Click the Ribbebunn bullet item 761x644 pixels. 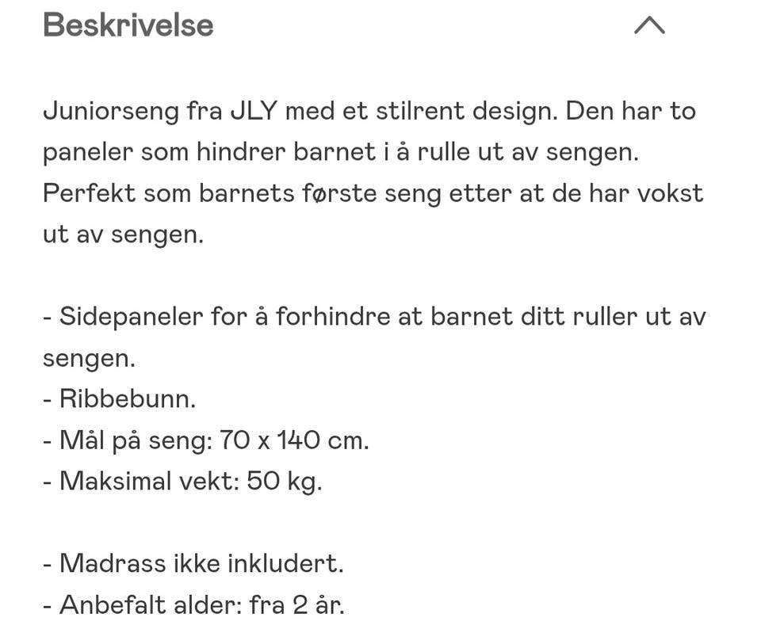(x=120, y=399)
